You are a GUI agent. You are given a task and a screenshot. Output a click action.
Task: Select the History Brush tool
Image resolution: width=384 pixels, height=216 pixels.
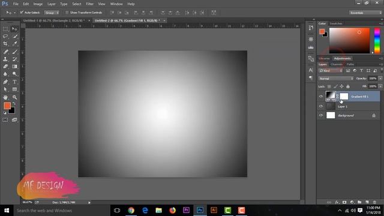pos(14,59)
